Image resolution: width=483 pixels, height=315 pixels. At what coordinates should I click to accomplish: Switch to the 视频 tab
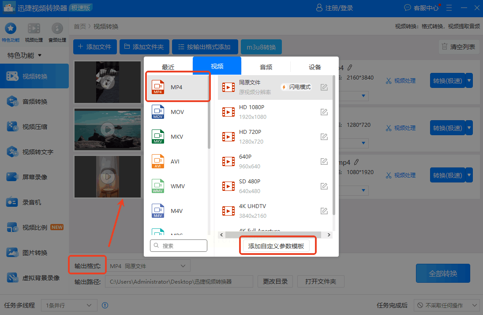point(217,66)
